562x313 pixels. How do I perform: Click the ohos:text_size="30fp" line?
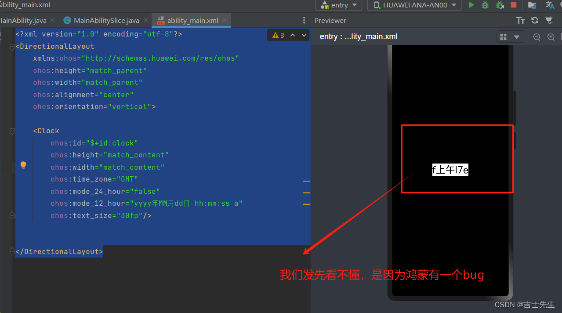(101, 215)
